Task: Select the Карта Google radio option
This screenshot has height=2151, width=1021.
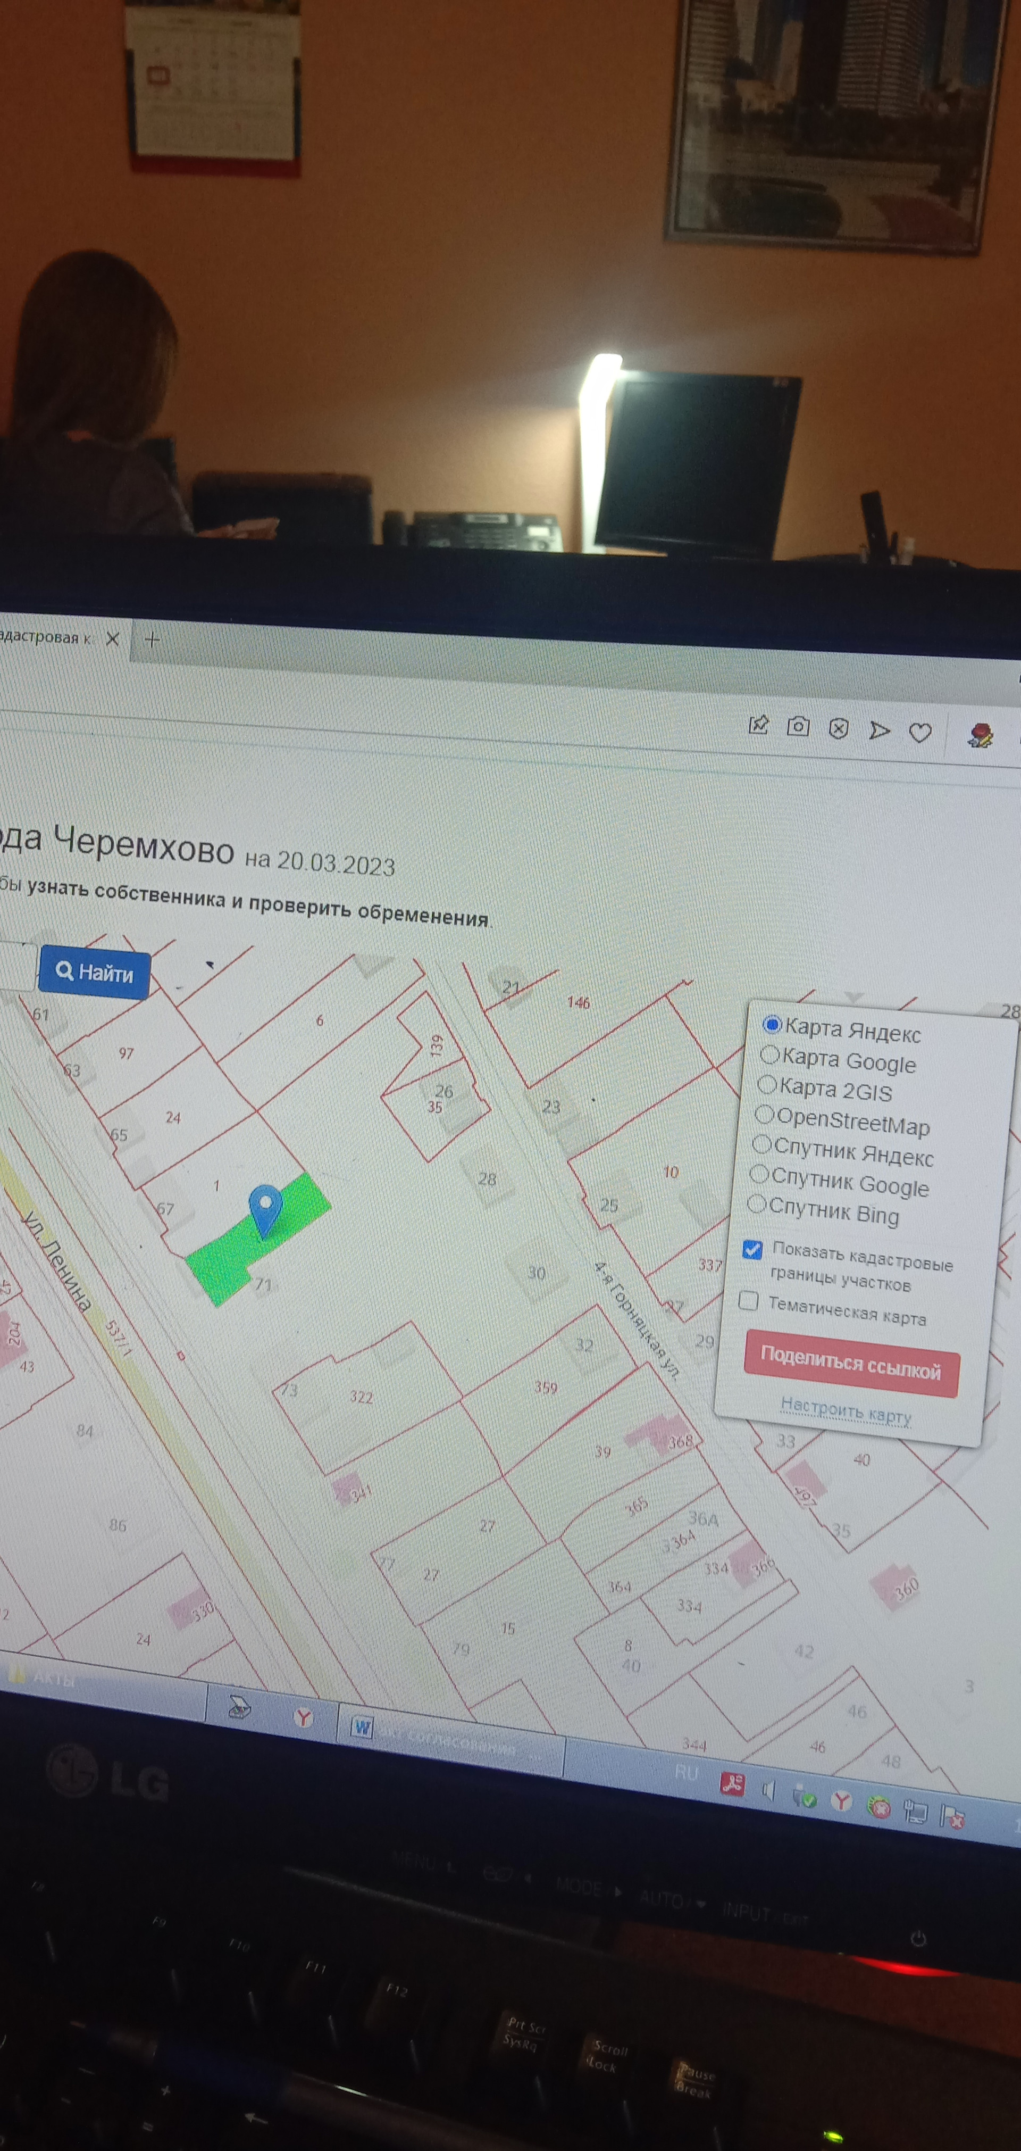Action: (769, 1054)
